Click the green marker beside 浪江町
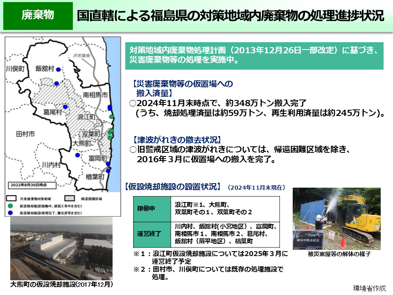Screen dimensions: 393x295 coord(112,117)
